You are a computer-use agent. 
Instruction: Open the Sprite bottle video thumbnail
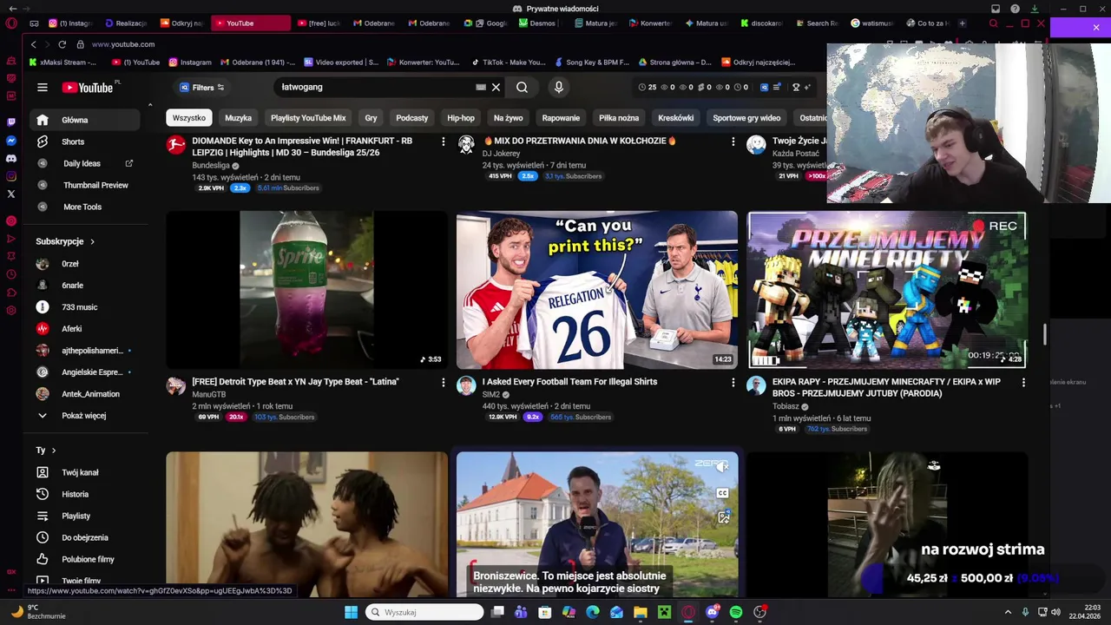(307, 290)
